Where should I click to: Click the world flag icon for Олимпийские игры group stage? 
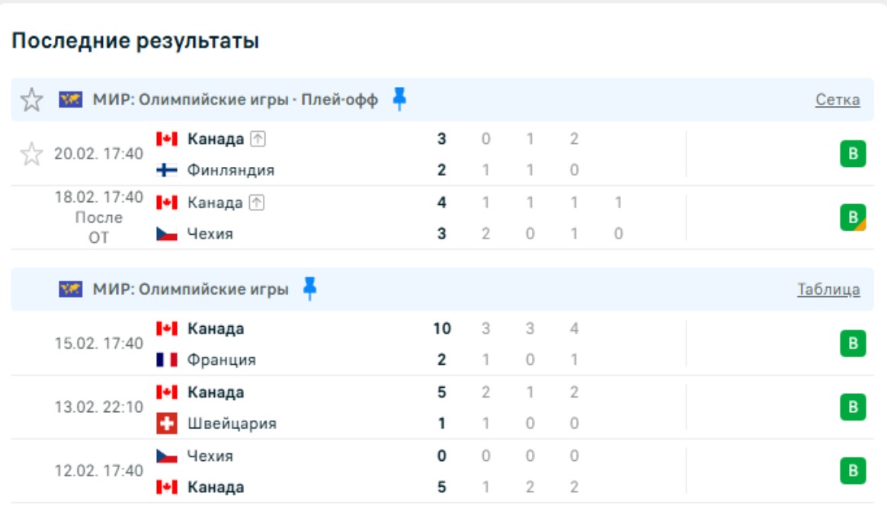pyautogui.click(x=71, y=290)
